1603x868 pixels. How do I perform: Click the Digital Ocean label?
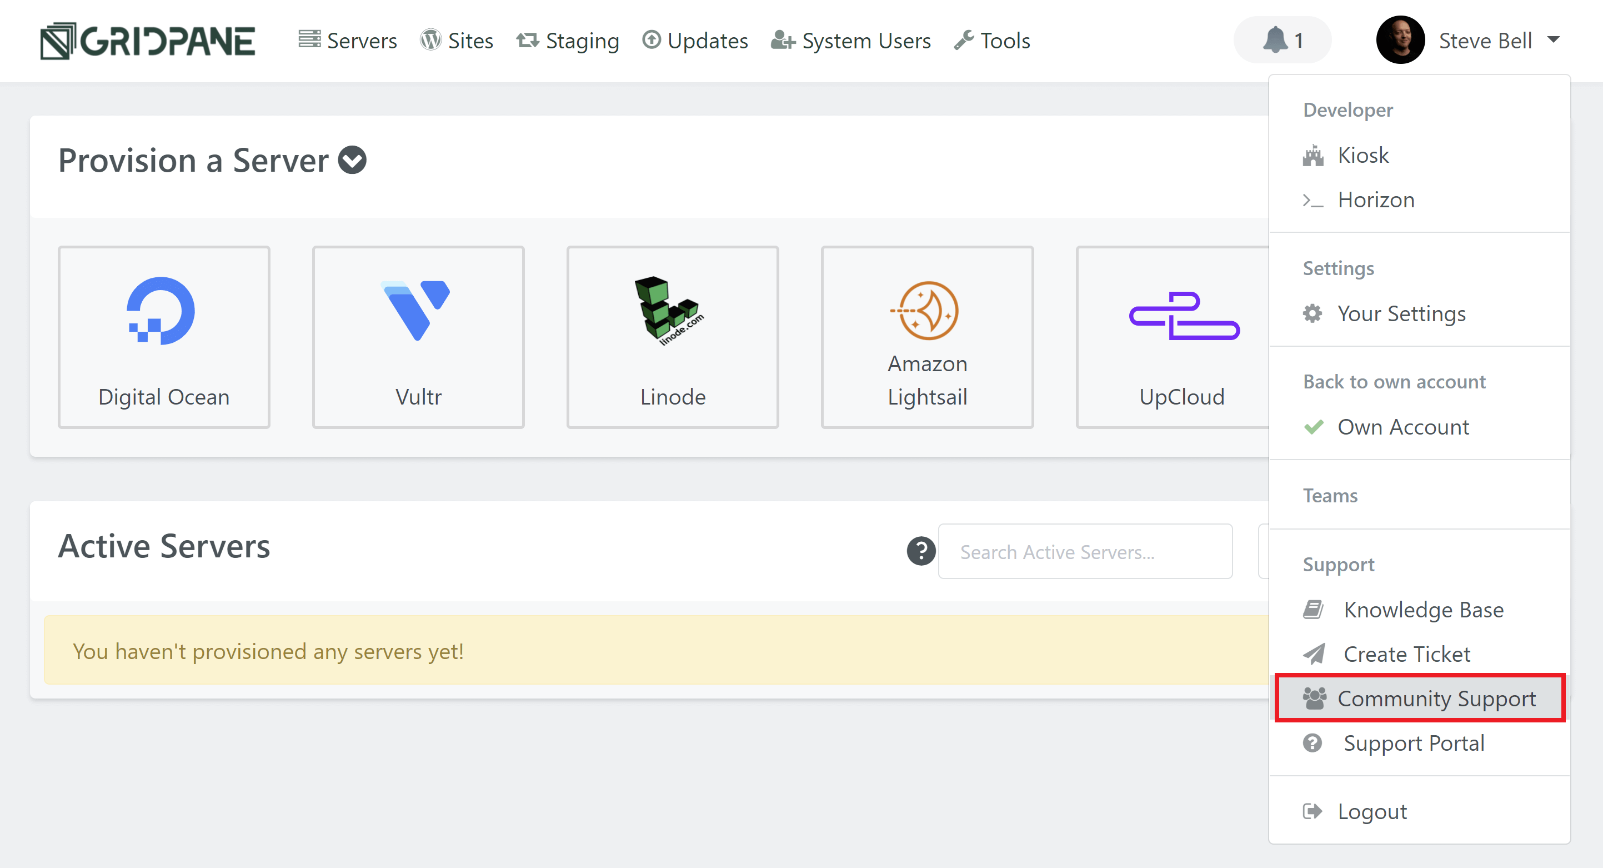[164, 397]
